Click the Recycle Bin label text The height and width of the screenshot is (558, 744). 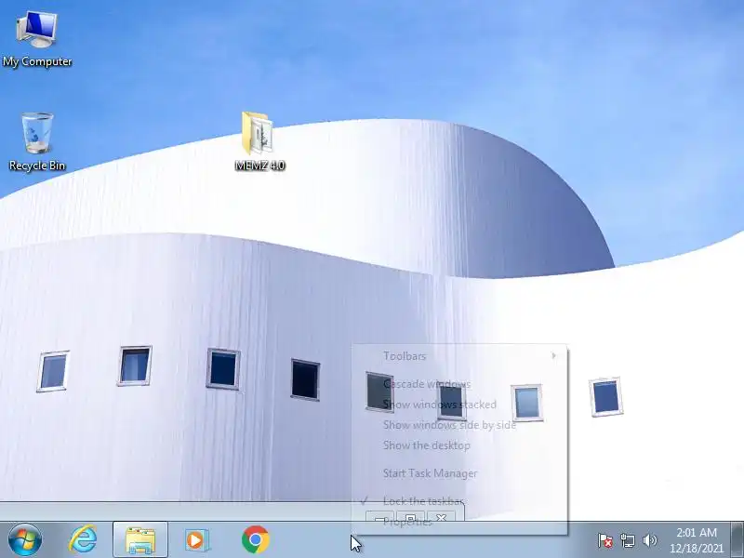(37, 166)
